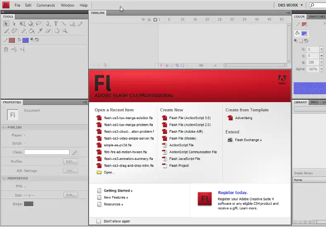The width and height of the screenshot is (326, 227).
Task: Choose the Eyedropper tool
Action: pyautogui.click(x=40, y=31)
